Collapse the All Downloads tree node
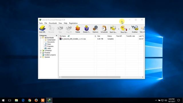This screenshot has height=103, width=183. 41,38
